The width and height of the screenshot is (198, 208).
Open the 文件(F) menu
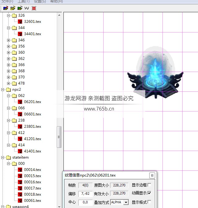(x=7, y=2)
